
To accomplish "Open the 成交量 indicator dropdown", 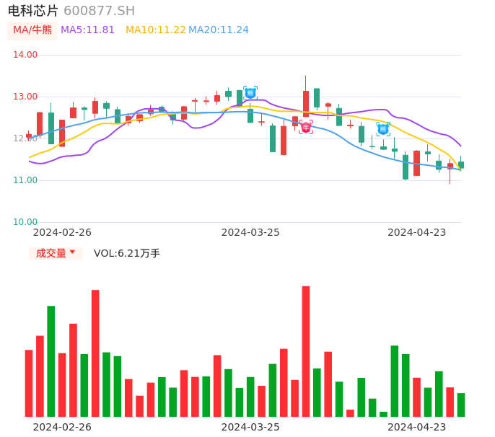I will click(x=56, y=253).
